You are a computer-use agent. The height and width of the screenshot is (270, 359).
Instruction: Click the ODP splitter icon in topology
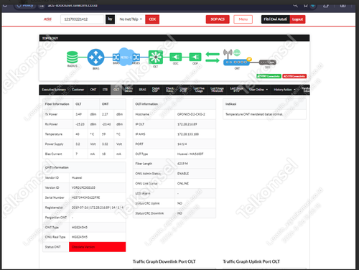pyautogui.click(x=195, y=57)
